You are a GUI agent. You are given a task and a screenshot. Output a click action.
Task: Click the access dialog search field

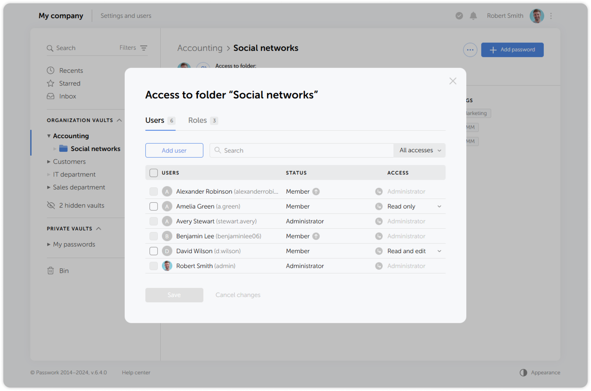tap(301, 150)
